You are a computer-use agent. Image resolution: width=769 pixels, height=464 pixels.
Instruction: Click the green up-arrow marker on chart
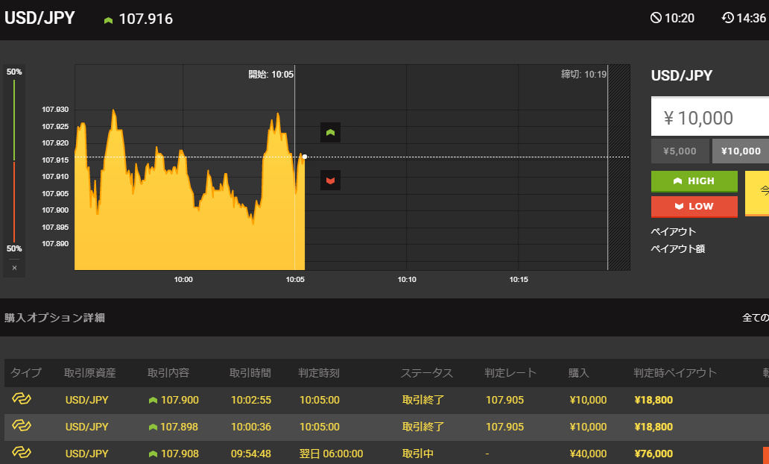(x=331, y=133)
